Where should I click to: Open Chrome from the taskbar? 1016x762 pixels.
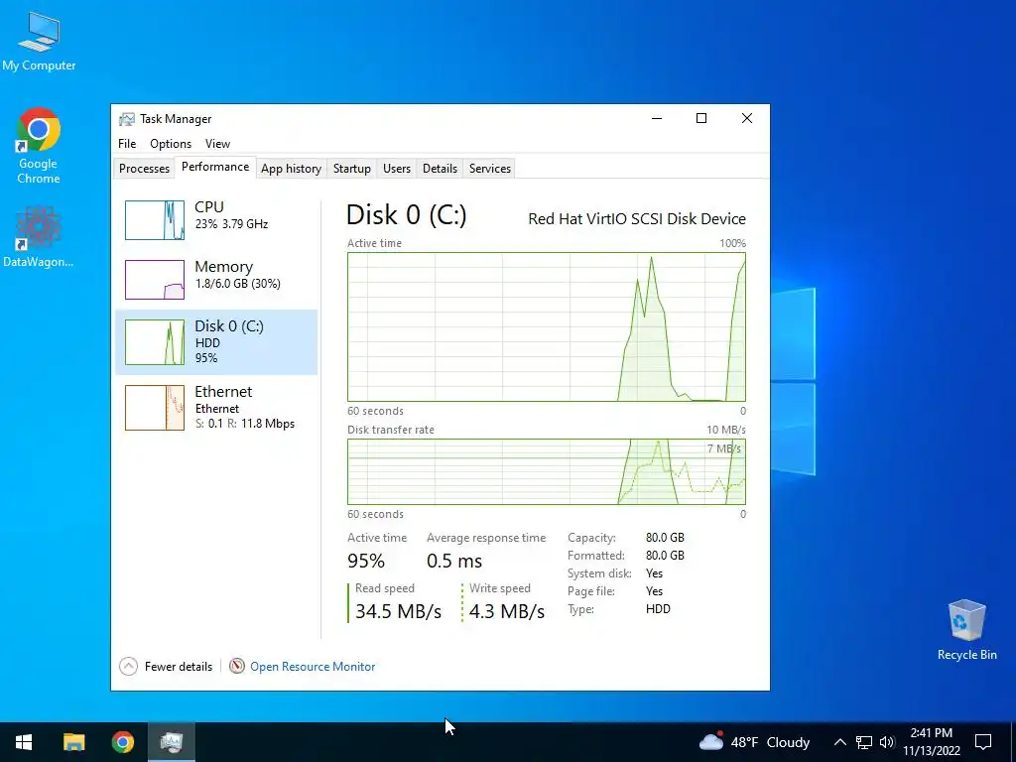[122, 742]
